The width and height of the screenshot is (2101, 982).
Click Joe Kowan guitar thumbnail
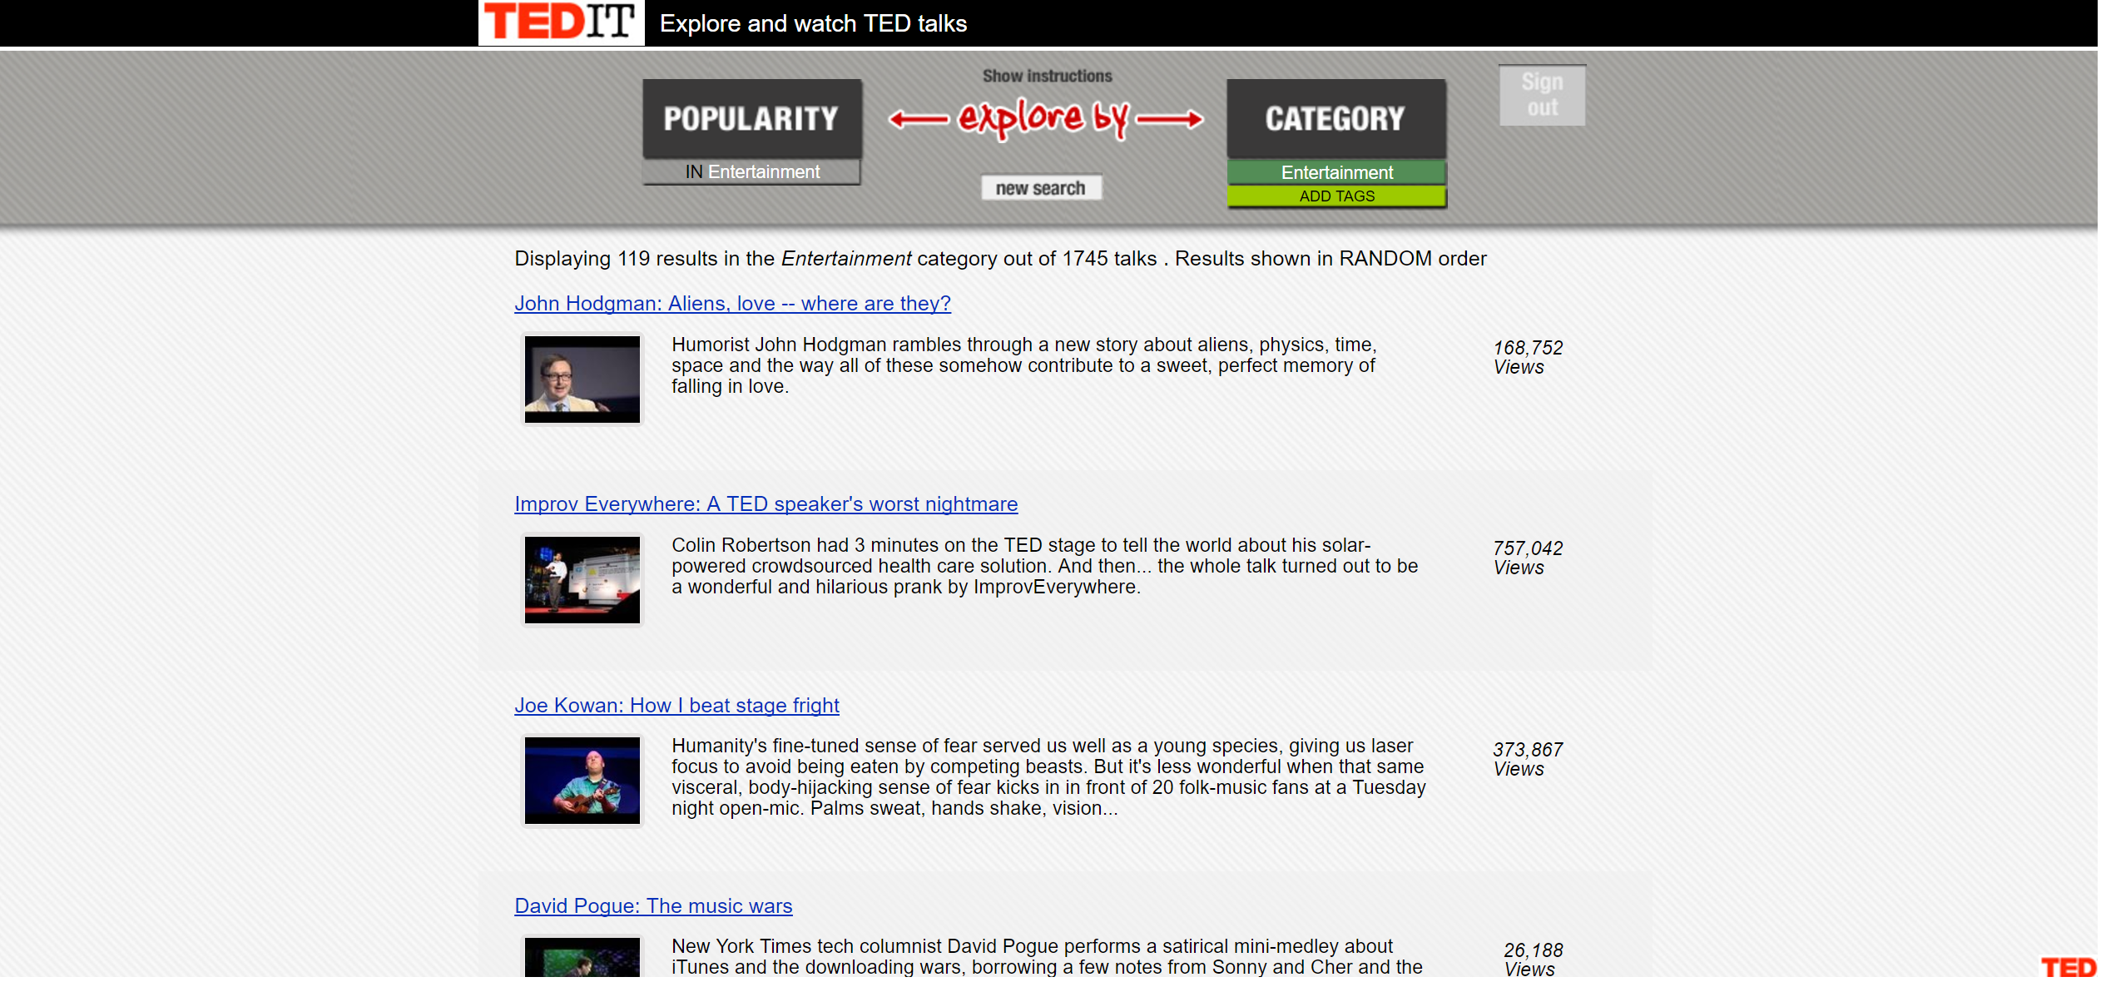582,781
